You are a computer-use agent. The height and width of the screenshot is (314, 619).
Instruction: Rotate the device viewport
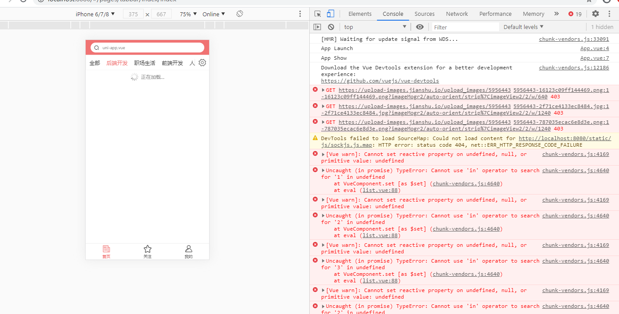tap(239, 14)
